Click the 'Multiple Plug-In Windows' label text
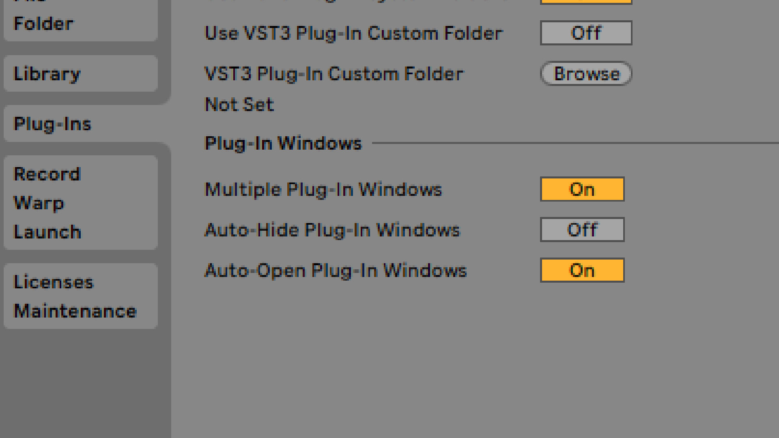The image size is (779, 438). (323, 190)
